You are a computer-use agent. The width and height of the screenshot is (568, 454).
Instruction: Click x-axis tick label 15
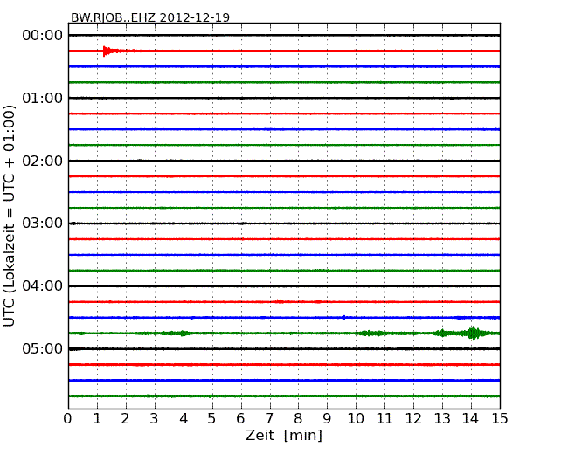pos(500,418)
